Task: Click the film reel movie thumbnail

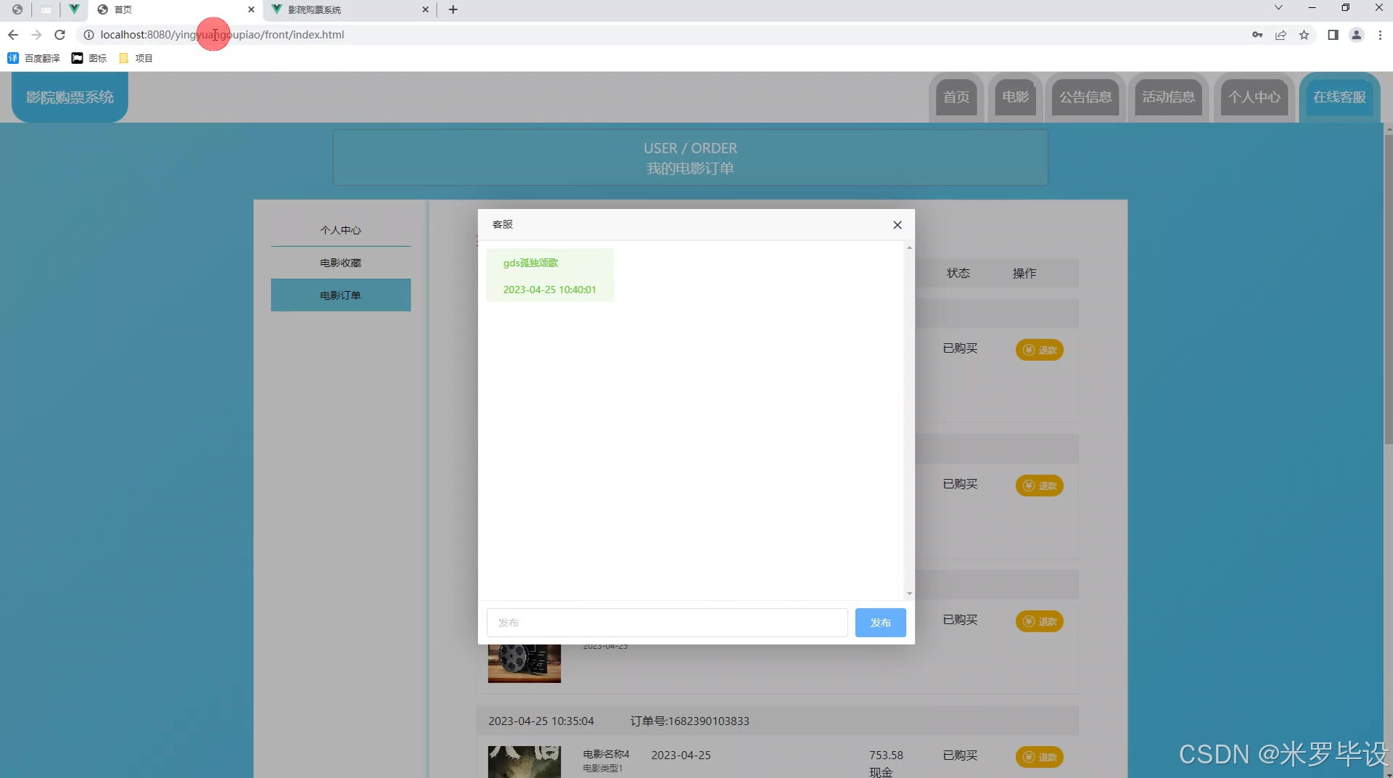Action: (x=524, y=663)
